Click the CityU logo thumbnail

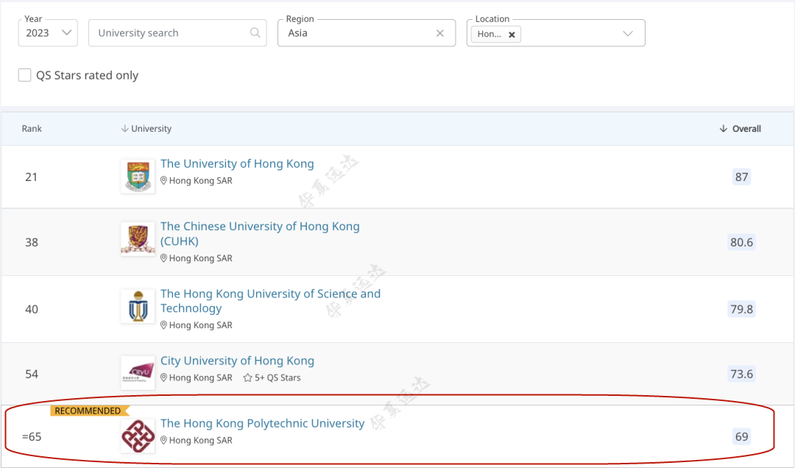tap(138, 372)
